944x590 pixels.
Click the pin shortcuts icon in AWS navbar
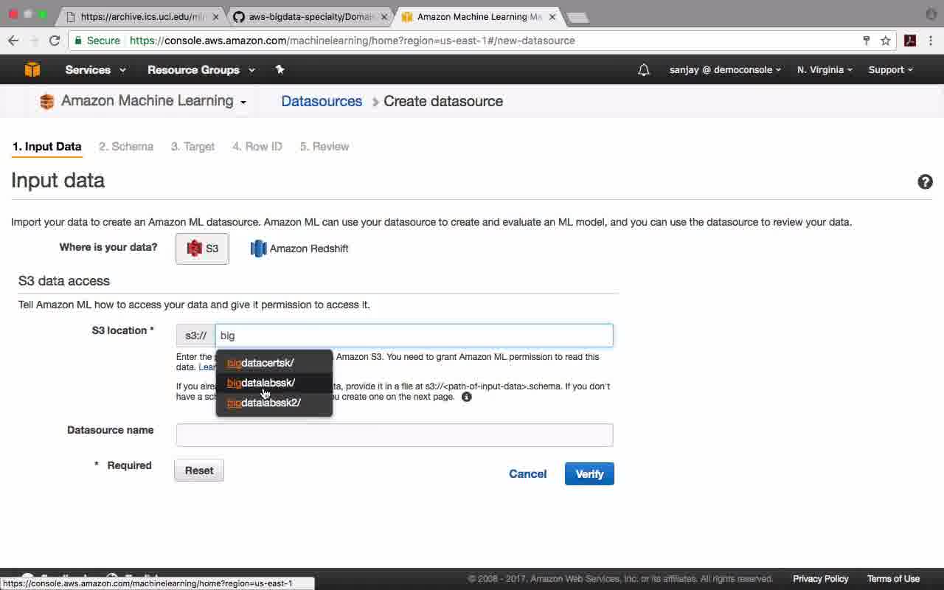pos(280,69)
